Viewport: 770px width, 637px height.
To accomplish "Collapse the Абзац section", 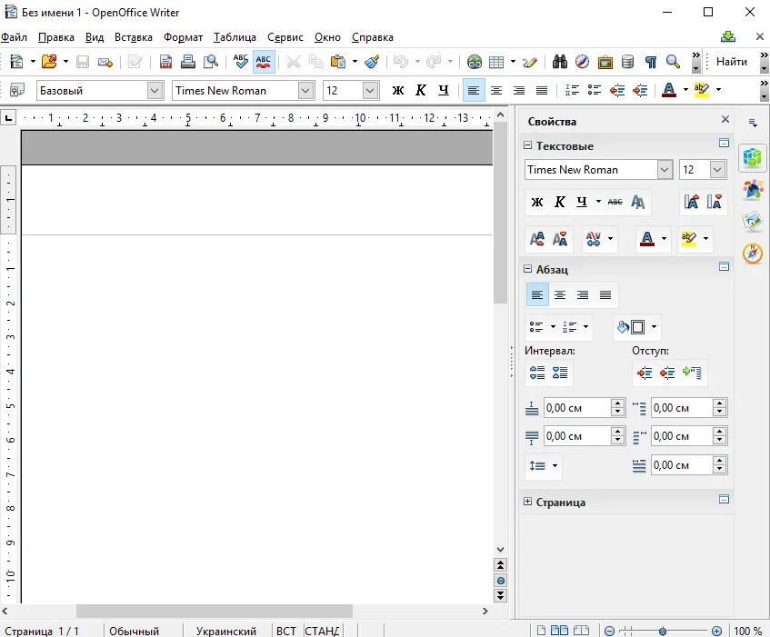I will click(x=528, y=269).
